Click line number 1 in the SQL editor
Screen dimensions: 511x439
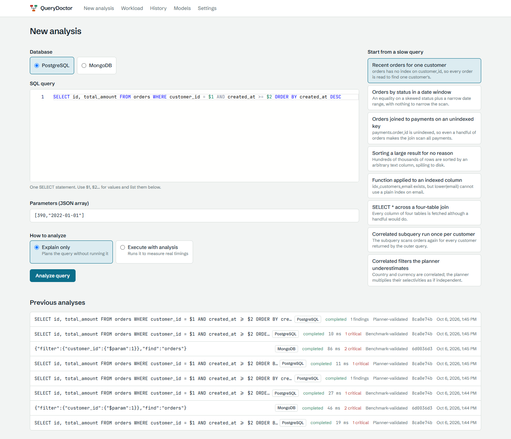pos(43,97)
